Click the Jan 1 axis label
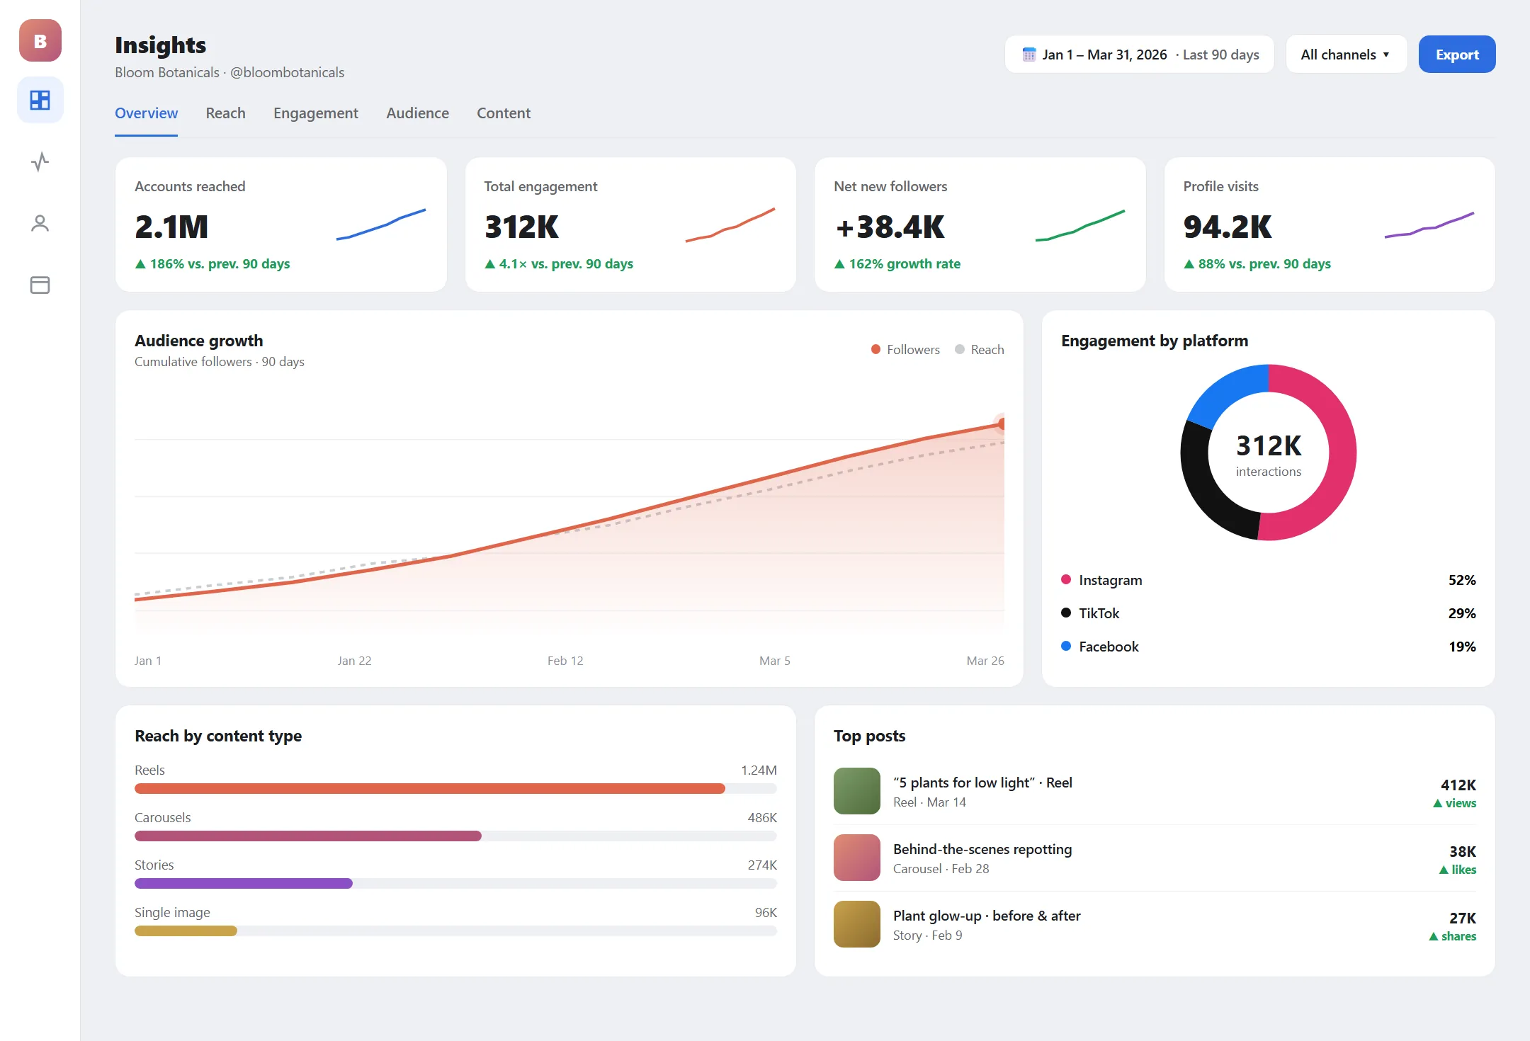1530x1041 pixels. (x=148, y=661)
